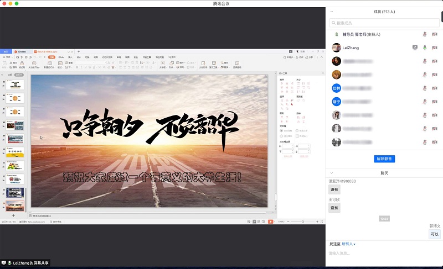The image size is (443, 269).
Task: Click the host 郭老师's camera-off icon
Action: (434, 34)
